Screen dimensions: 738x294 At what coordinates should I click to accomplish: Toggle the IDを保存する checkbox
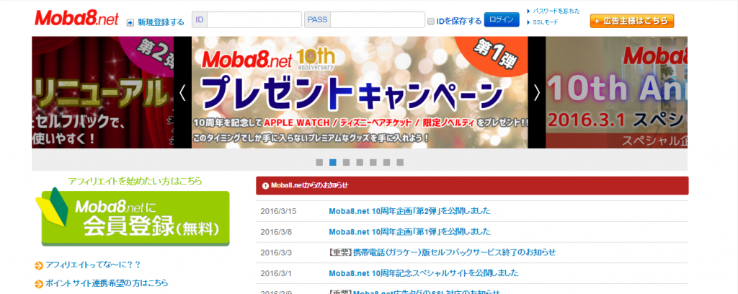(431, 21)
